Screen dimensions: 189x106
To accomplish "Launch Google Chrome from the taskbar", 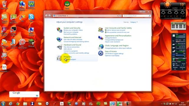I will (x=18, y=104).
